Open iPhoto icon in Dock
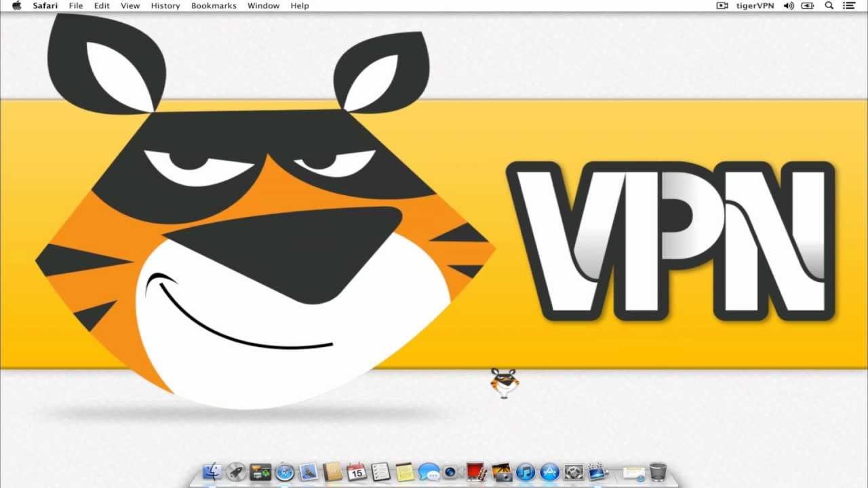 click(501, 471)
